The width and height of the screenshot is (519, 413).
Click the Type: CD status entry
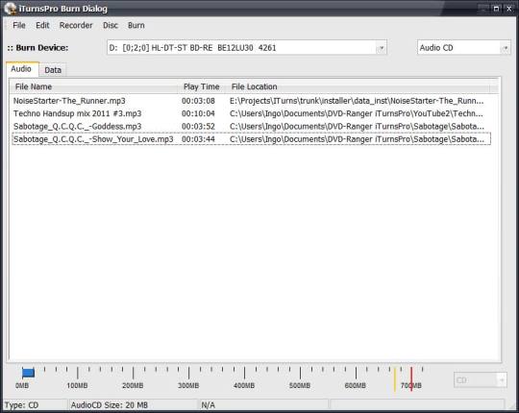click(x=21, y=405)
